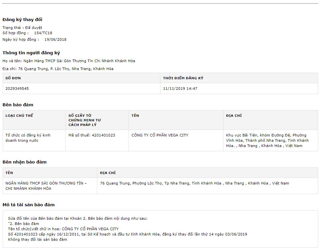The width and height of the screenshot is (332, 248).
Task: Click the "SỐ GIẤY TỜ CHỨNG MINH" column header
Action: 84,120
